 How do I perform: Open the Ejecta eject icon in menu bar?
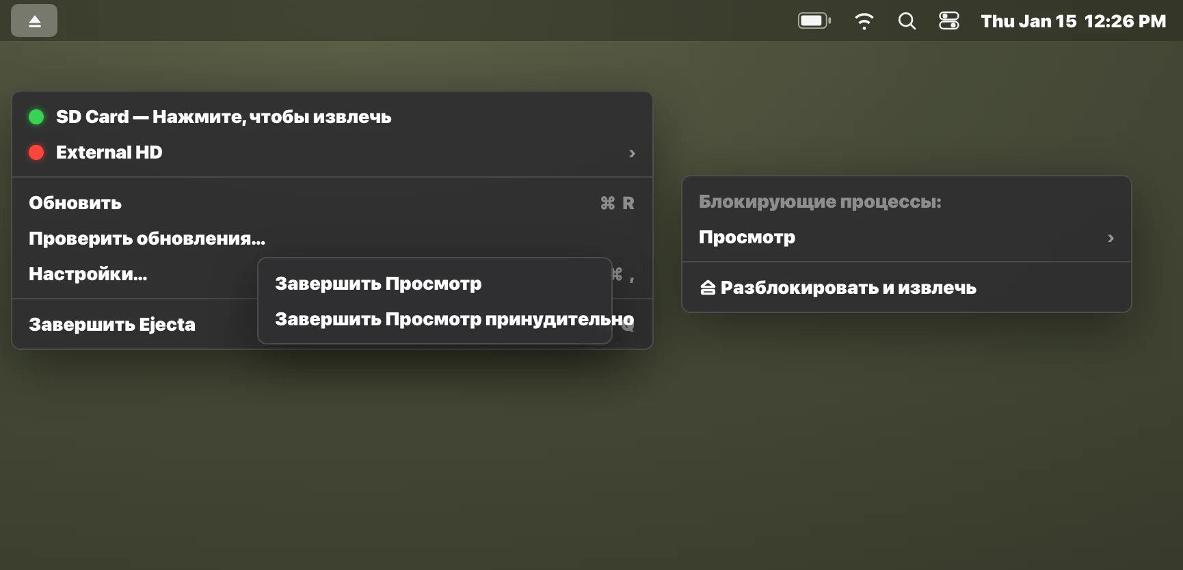pyautogui.click(x=34, y=21)
